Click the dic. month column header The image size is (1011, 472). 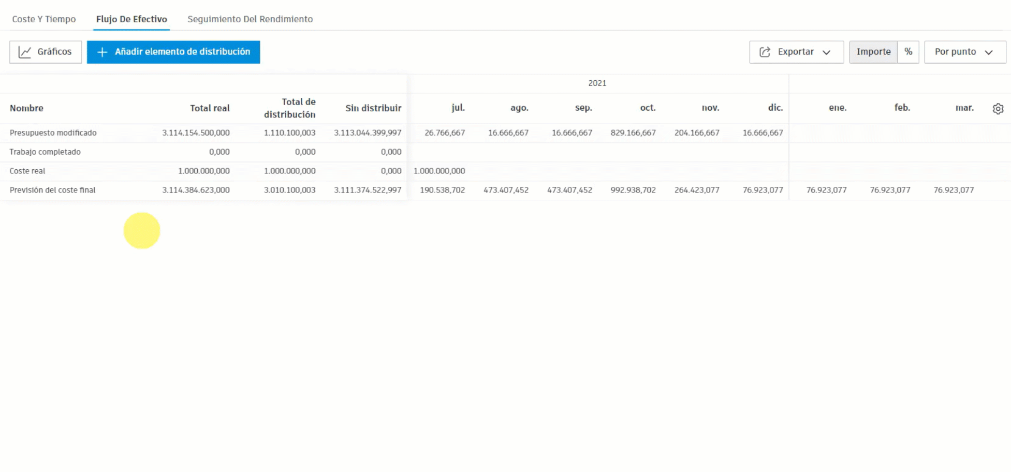775,108
